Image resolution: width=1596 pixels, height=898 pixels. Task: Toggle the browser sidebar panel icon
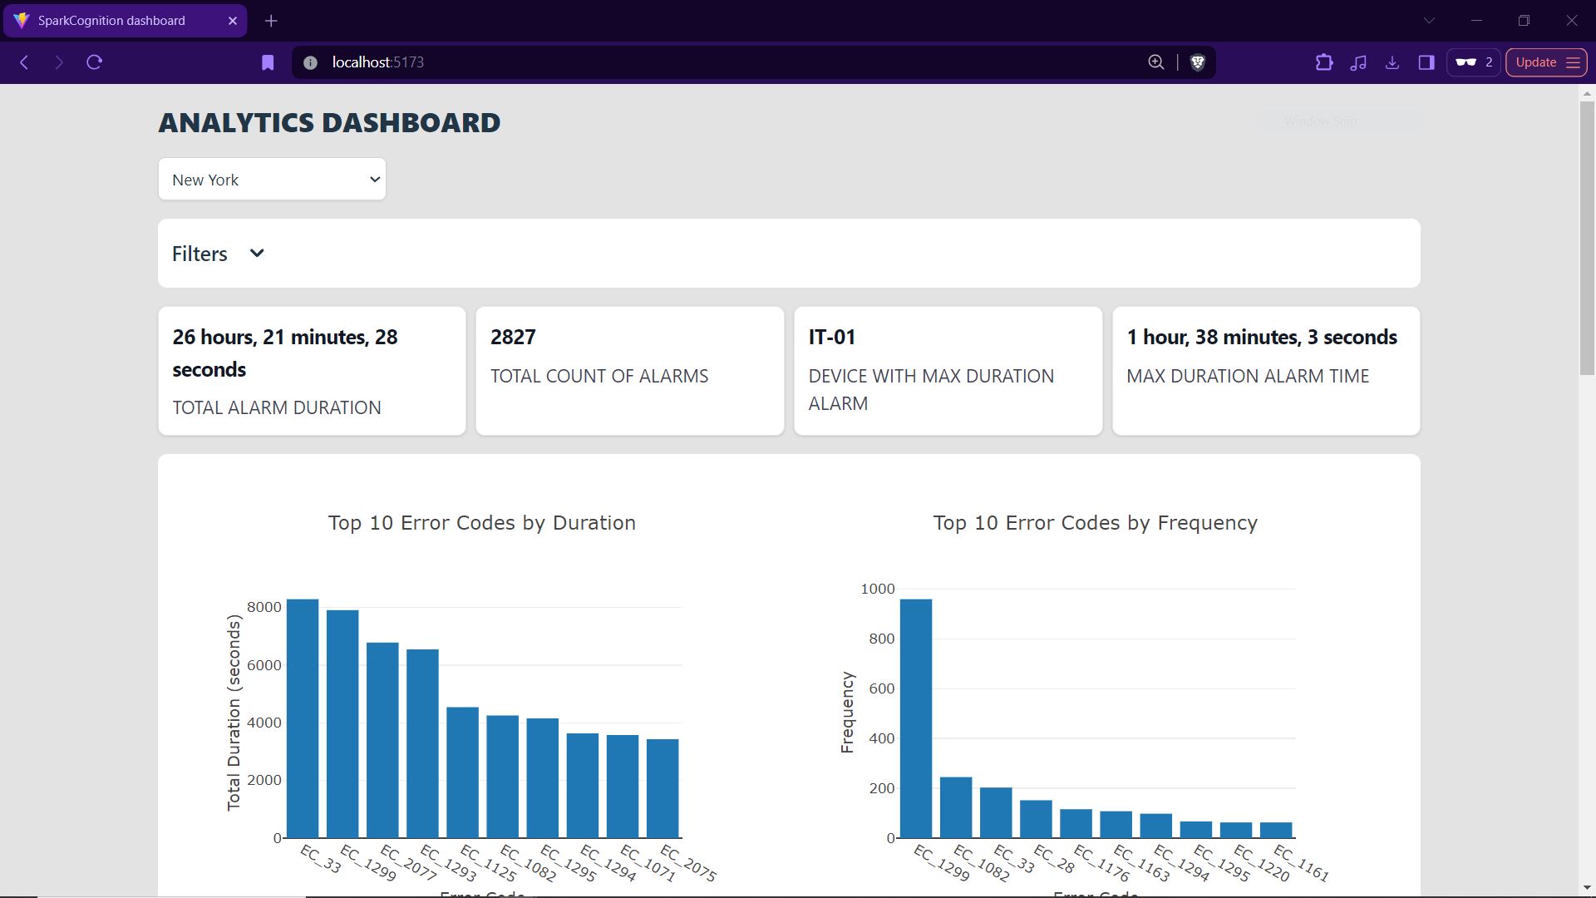[1426, 62]
